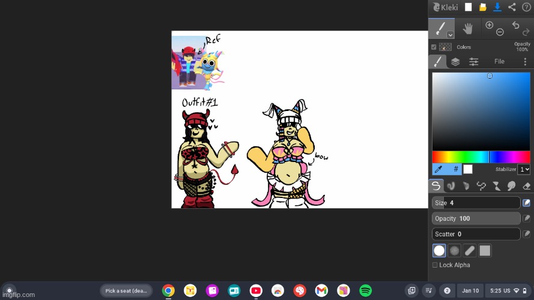Open YouTube from the shelf

256,291
